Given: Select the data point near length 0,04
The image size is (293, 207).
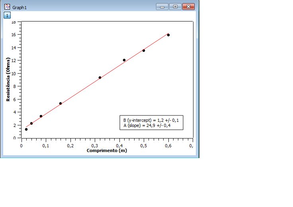Looking at the screenshot, I should tap(31, 123).
